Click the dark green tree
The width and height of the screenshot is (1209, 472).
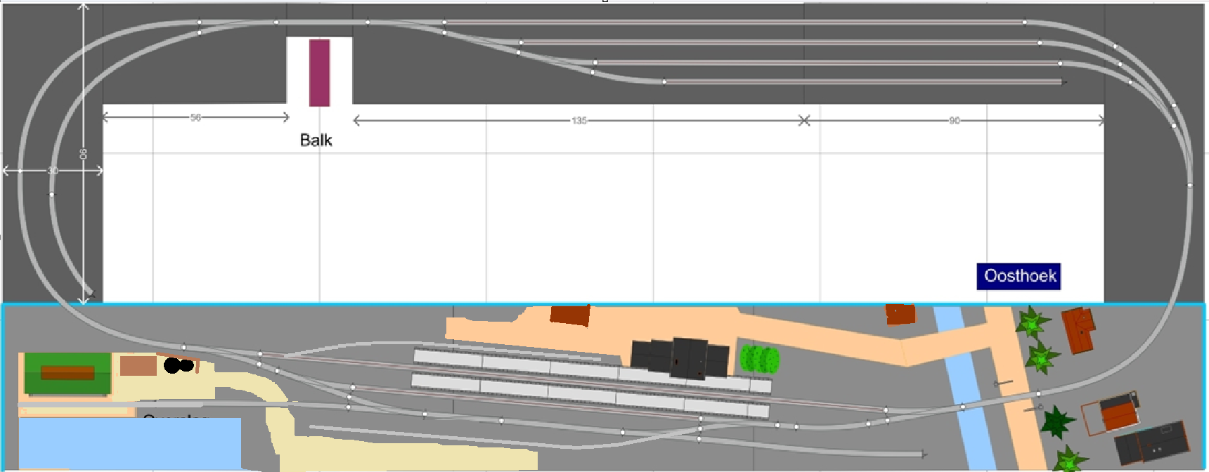[x=1057, y=422]
